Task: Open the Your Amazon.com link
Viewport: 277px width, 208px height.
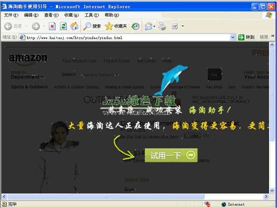Action: (79, 61)
